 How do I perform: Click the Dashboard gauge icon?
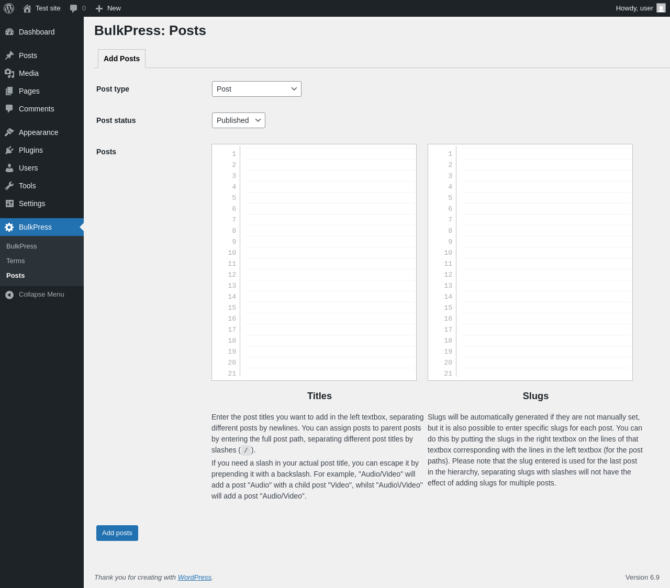click(x=9, y=32)
